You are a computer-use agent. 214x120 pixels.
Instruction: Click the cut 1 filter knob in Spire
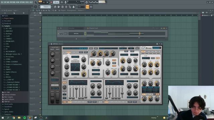point(123,61)
